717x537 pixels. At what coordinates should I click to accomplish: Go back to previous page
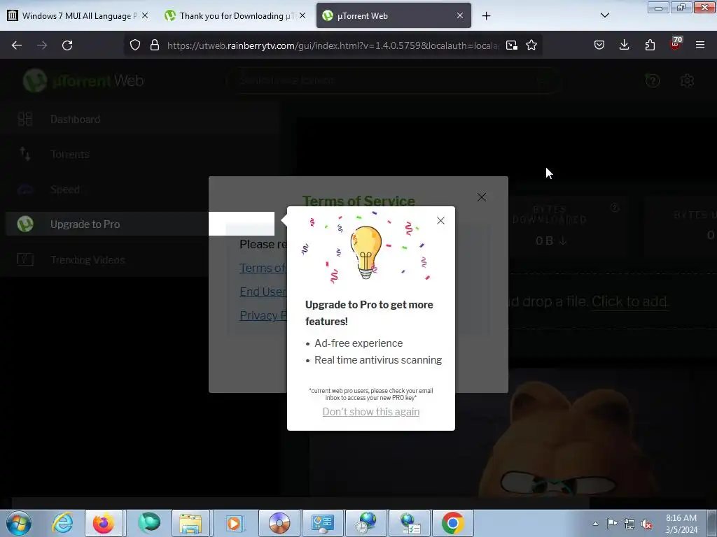point(17,45)
